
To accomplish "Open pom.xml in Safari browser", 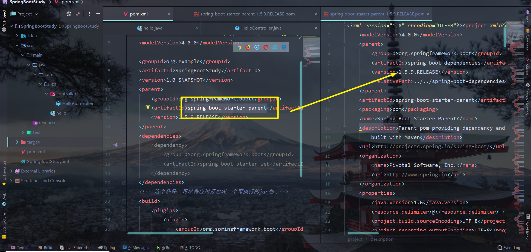I will (x=257, y=47).
